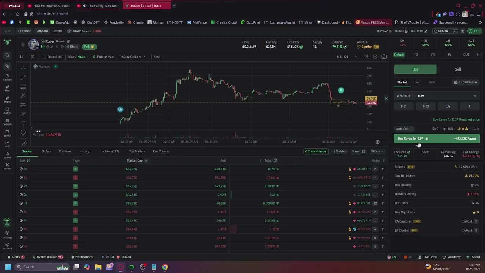
Task: Select the text annotation tool
Action: tap(23, 123)
